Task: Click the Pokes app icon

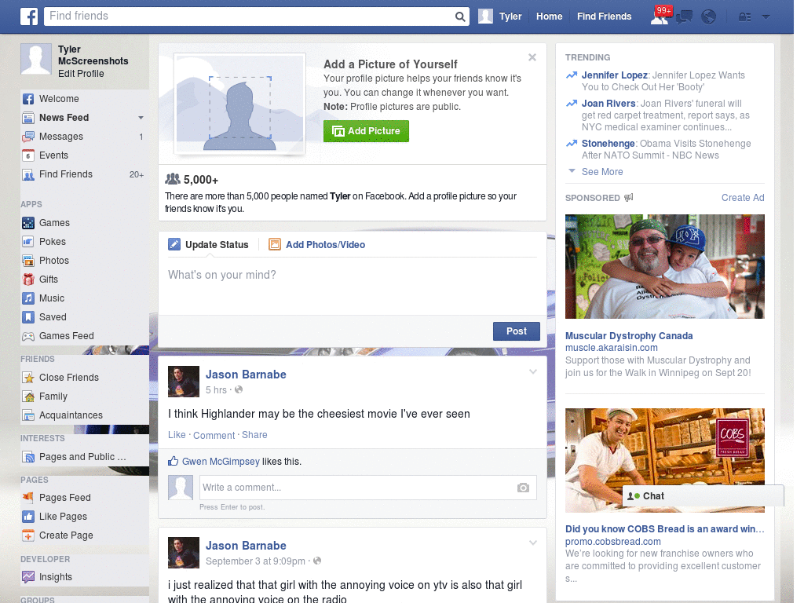Action: [28, 242]
